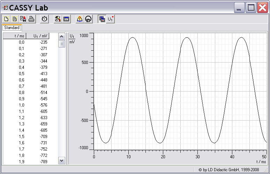270x174 pixels.
Task: Toggle the U1 input channel button
Action: point(110,19)
